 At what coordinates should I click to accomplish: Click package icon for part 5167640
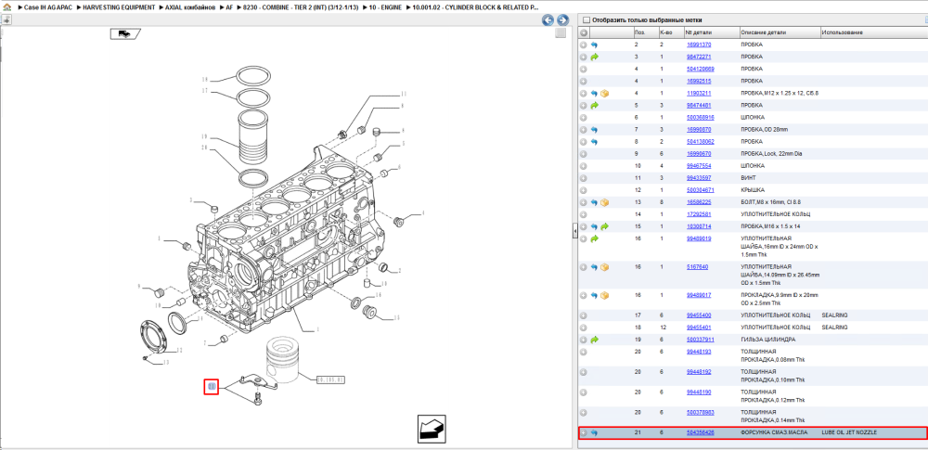pos(604,267)
